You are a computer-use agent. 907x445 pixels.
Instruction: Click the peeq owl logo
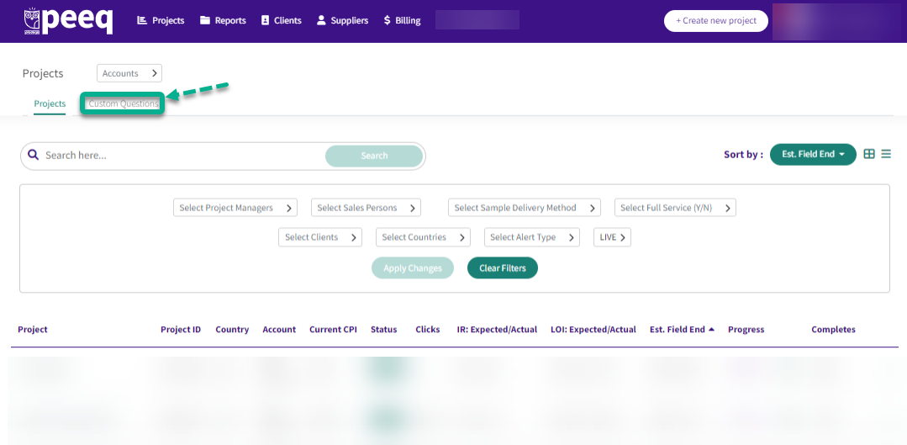(x=68, y=21)
